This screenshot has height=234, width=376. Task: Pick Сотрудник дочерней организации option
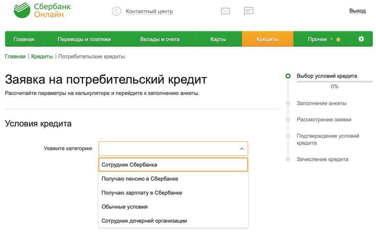click(173, 221)
